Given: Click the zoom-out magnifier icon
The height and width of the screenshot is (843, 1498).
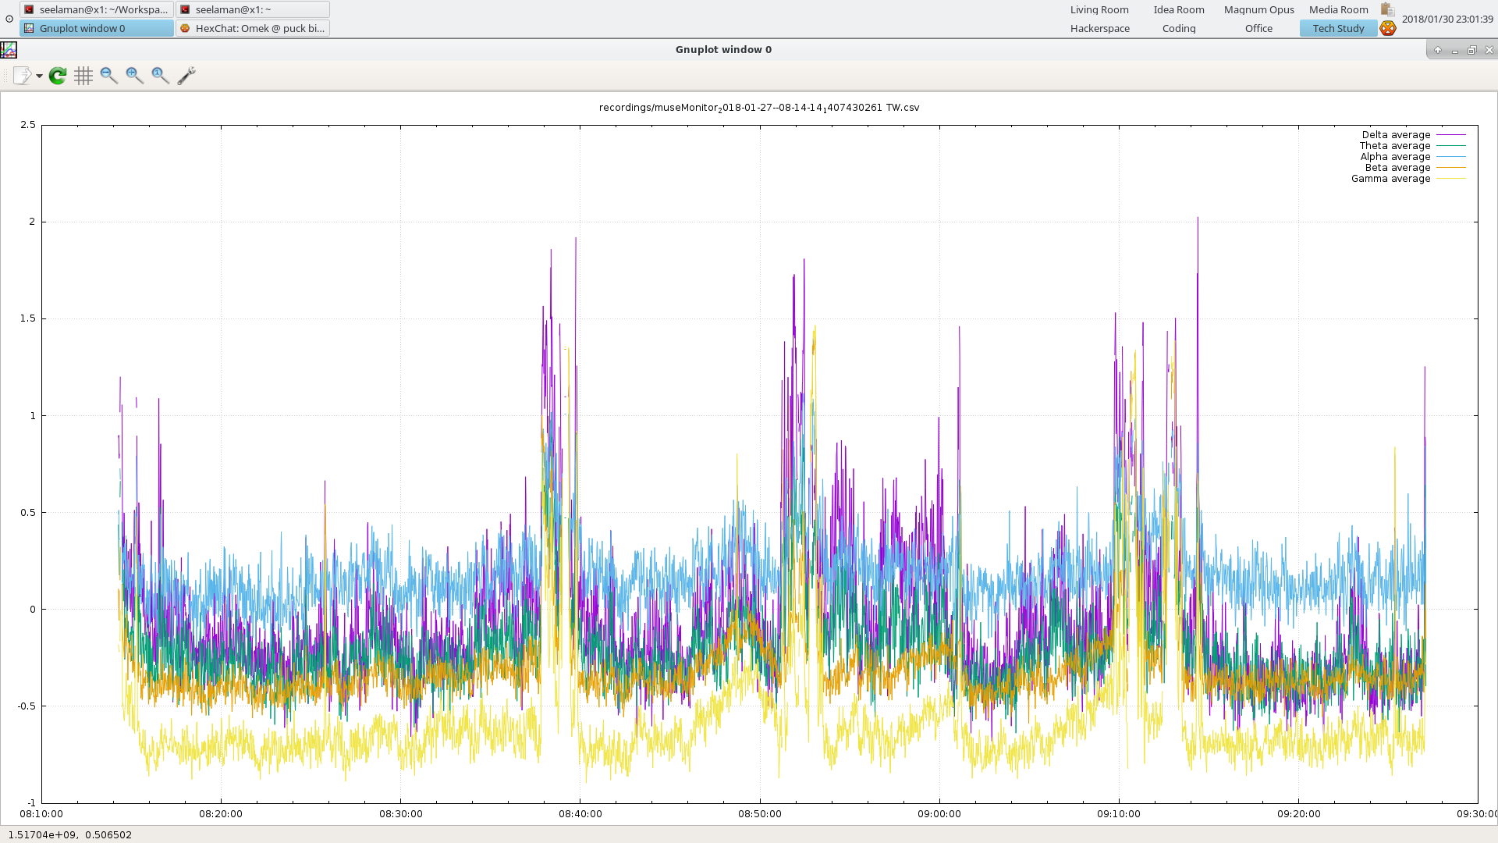Looking at the screenshot, I should [109, 76].
